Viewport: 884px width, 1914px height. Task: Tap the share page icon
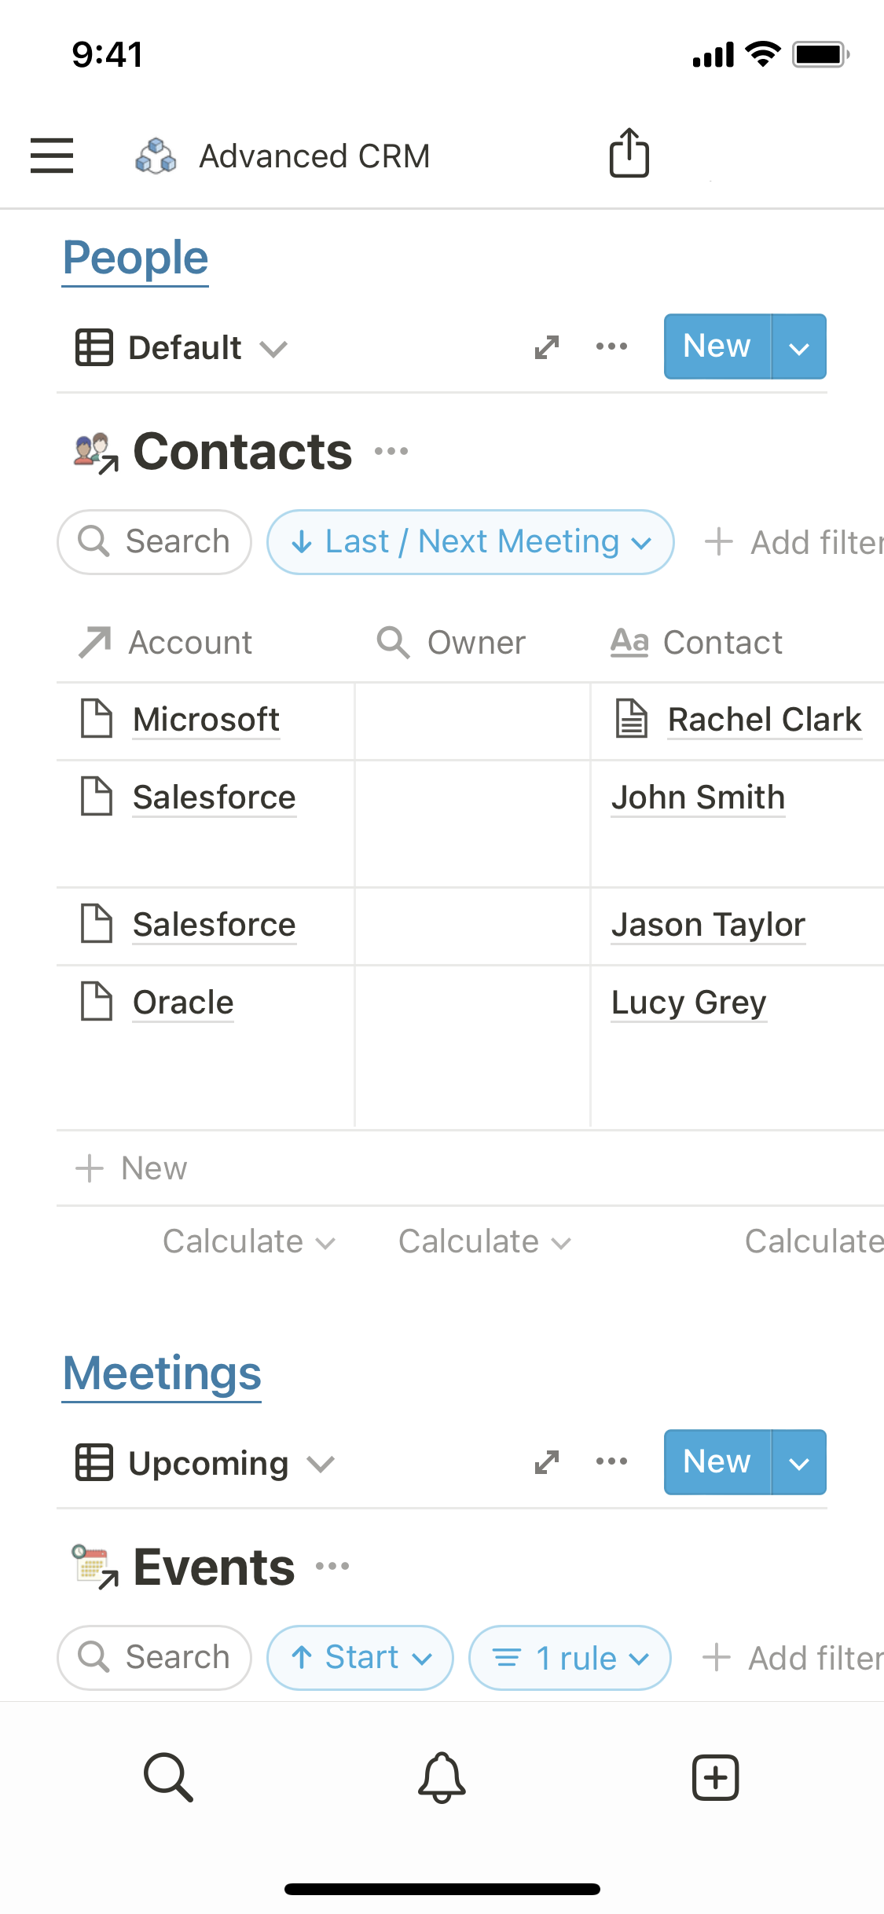[629, 153]
